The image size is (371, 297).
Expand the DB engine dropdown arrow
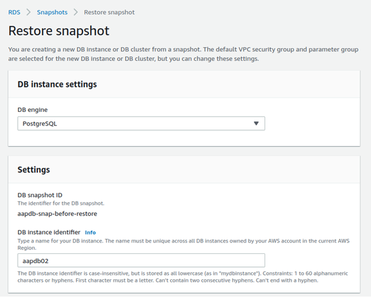(x=256, y=124)
